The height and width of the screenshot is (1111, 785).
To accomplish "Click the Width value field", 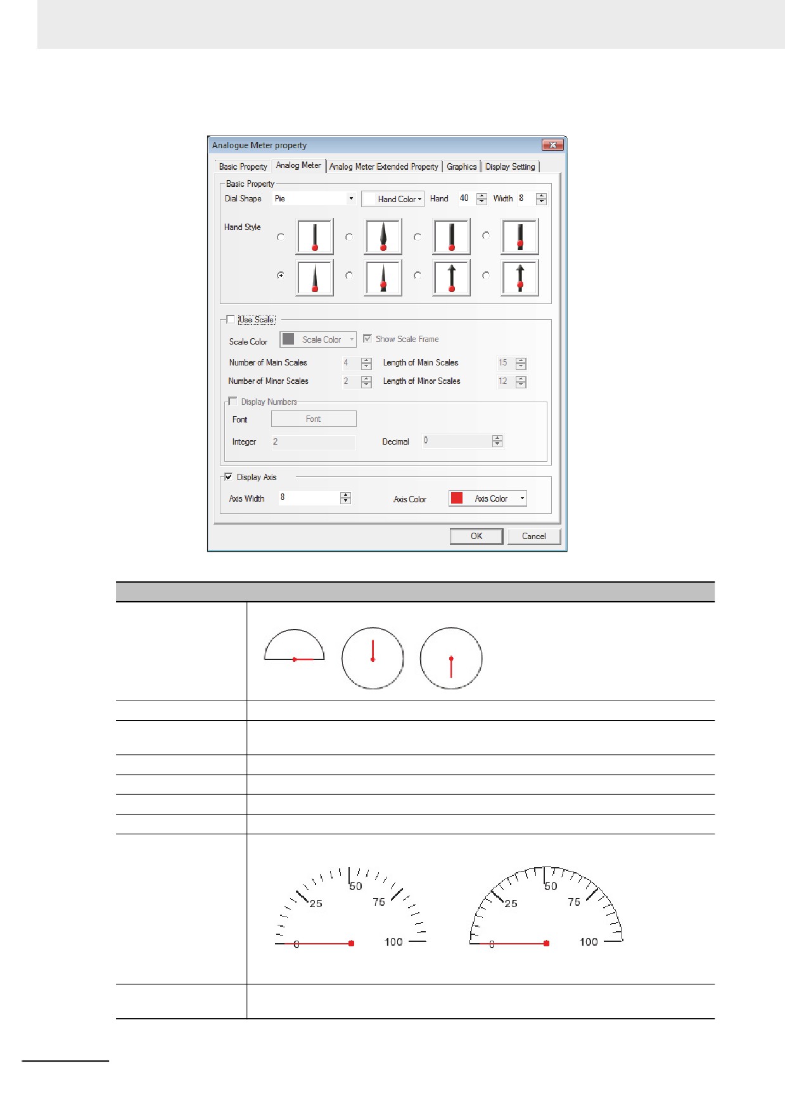I will tap(527, 199).
